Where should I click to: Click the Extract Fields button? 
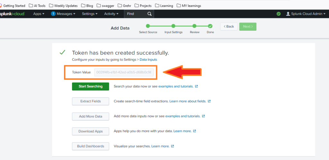(91, 101)
